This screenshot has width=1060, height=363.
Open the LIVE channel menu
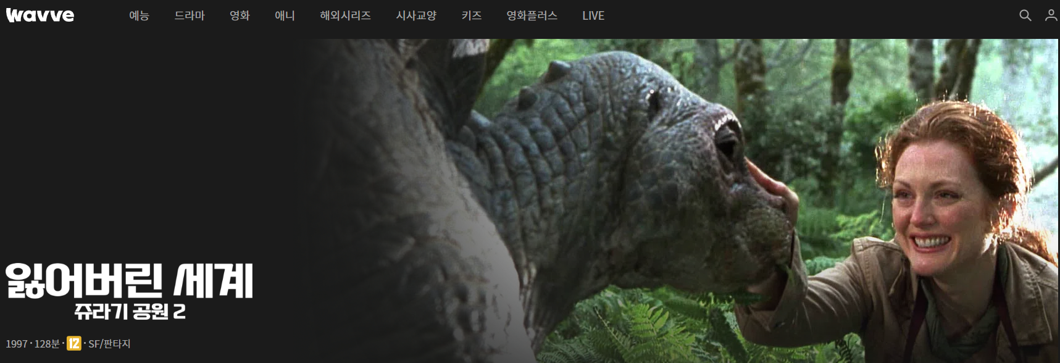[593, 15]
